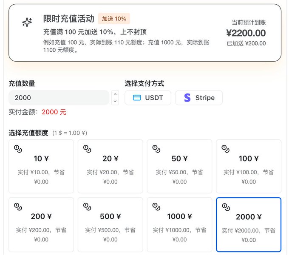This screenshot has height=255, width=289.
Task: Click the coin icon on 10 ¥ card
Action: pyautogui.click(x=18, y=149)
